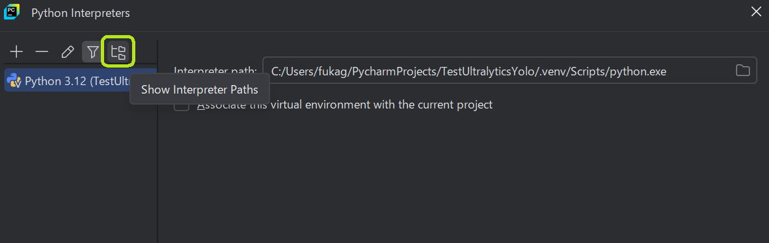The image size is (769, 243).
Task: Click empty space below Python 3.12 entry
Action: click(x=79, y=166)
